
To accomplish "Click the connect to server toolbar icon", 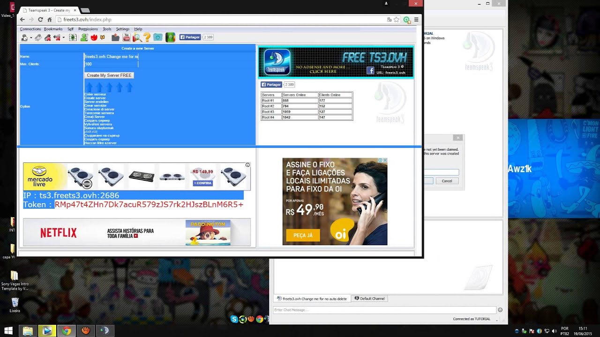I will coord(24,37).
